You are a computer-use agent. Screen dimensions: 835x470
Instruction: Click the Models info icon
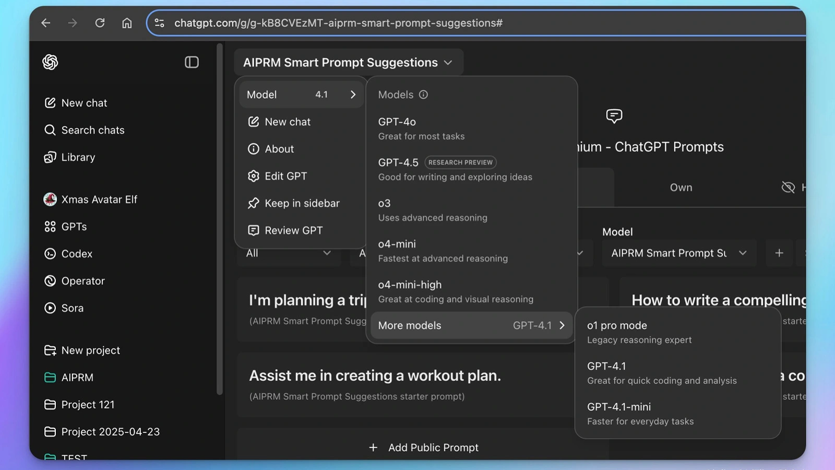pyautogui.click(x=423, y=95)
